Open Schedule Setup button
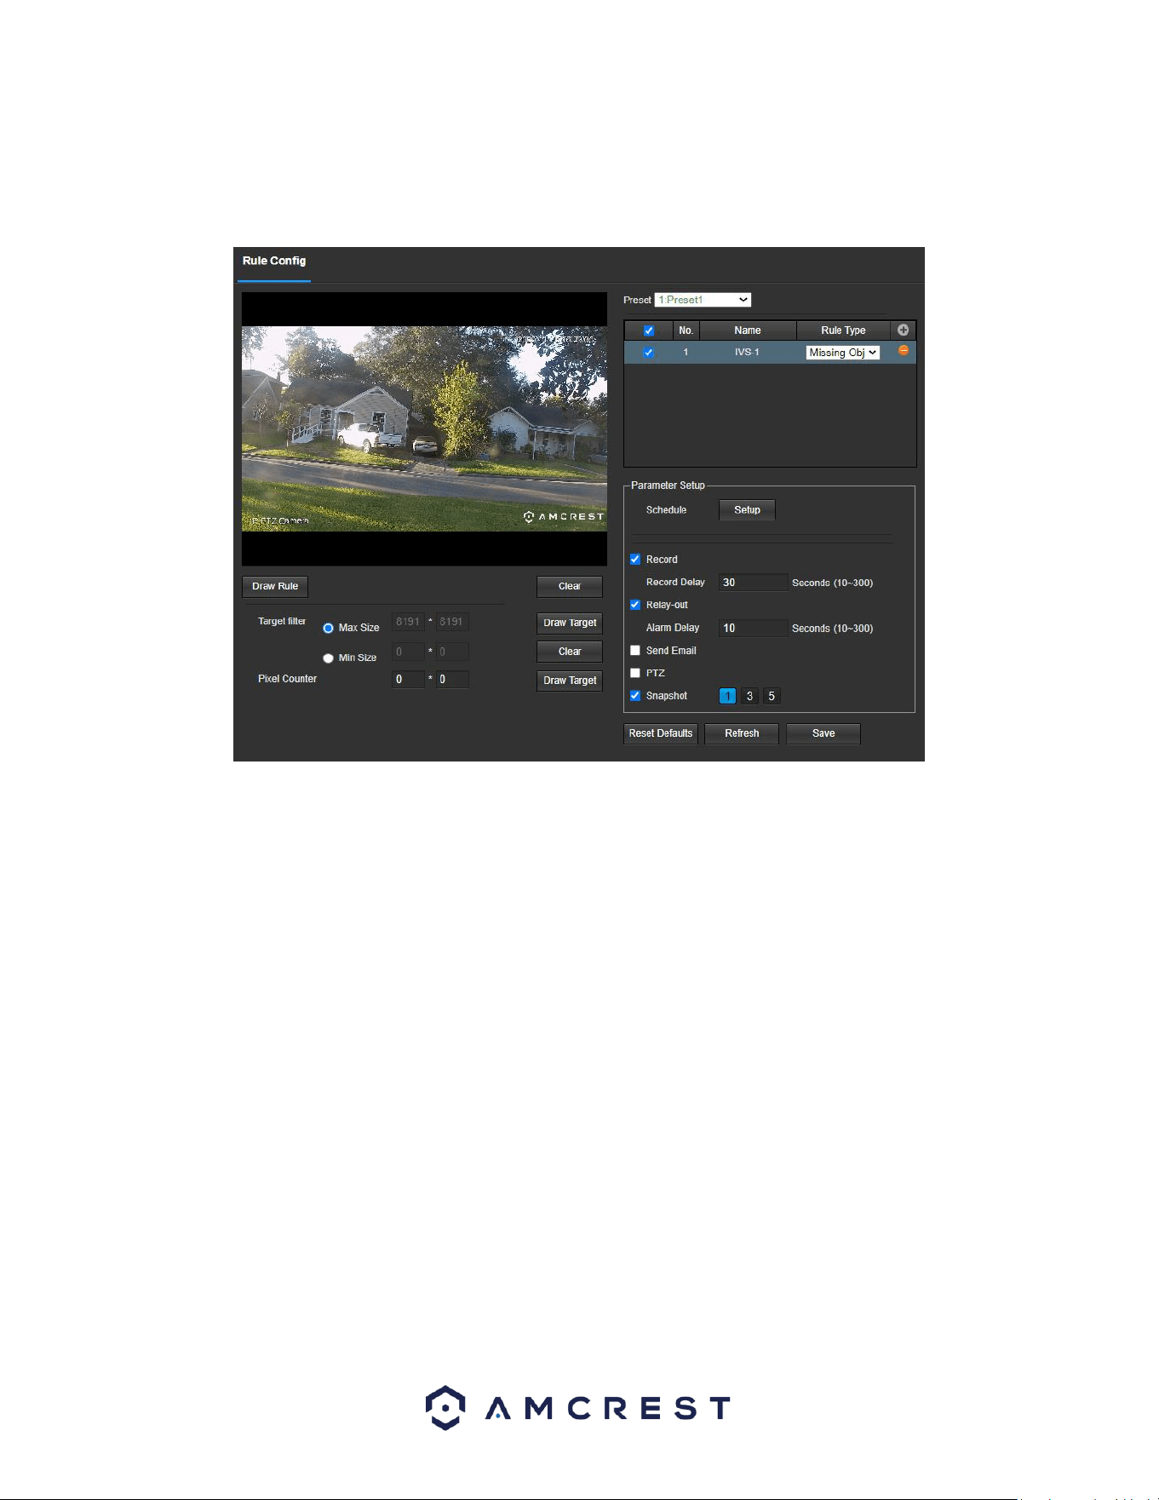 coord(747,509)
